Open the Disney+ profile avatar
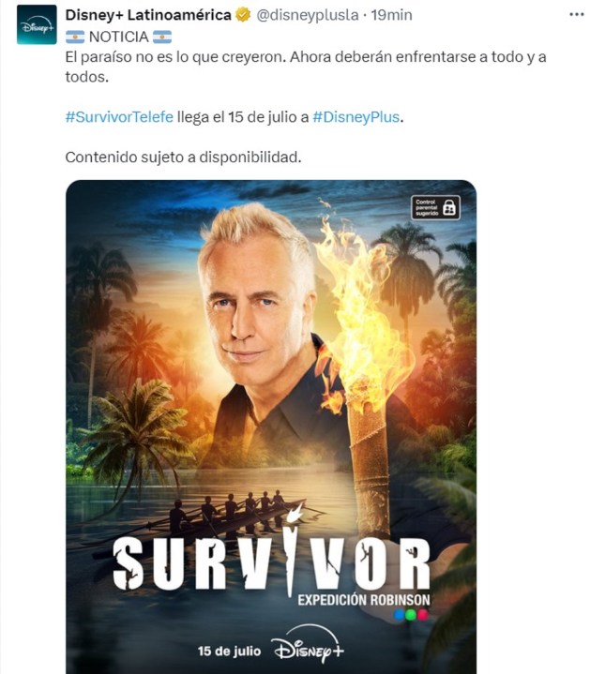Screen dimensions: 590x674 click(37, 24)
